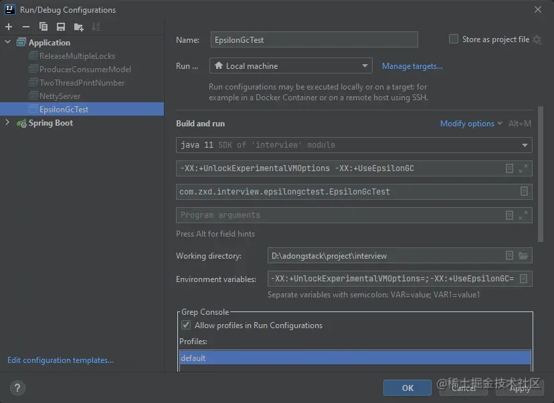554x403 pixels.
Task: Create new folder for configurations
Action: tap(78, 27)
